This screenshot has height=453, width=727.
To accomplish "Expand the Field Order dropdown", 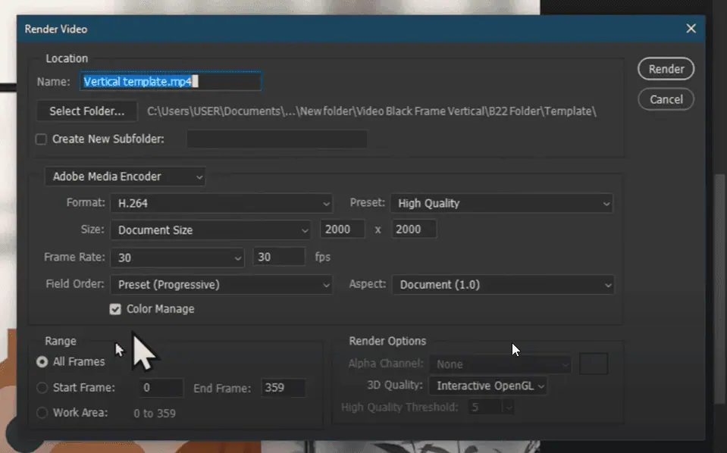I will [221, 285].
